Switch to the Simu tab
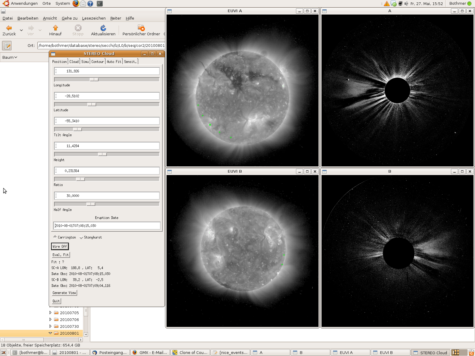 85,61
